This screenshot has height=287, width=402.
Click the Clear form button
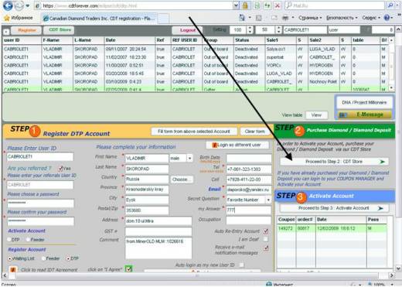pos(254,132)
